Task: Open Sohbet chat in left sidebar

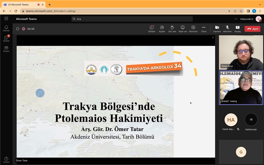Action: click(6, 38)
